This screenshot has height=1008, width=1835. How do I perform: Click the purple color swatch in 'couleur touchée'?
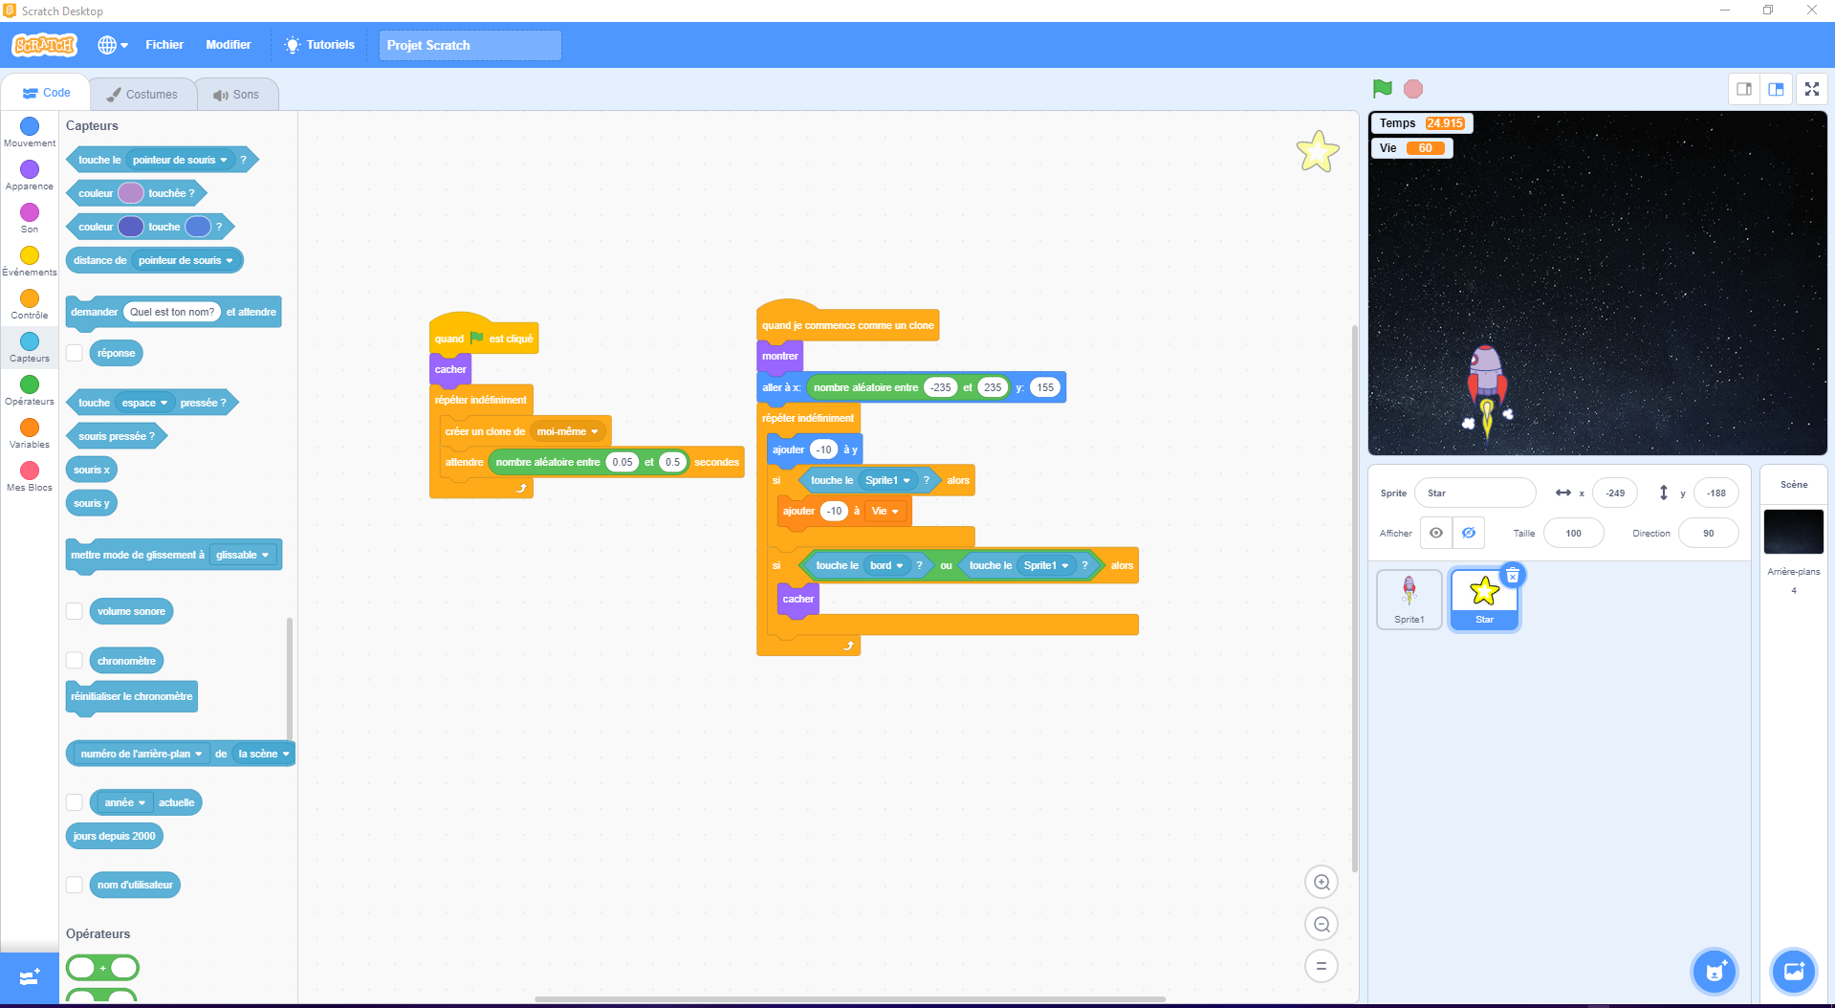(x=131, y=193)
